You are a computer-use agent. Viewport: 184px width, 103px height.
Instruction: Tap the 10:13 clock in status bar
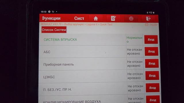pos(43,12)
